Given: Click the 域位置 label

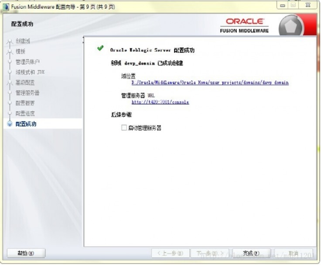Looking at the screenshot, I should coord(128,76).
